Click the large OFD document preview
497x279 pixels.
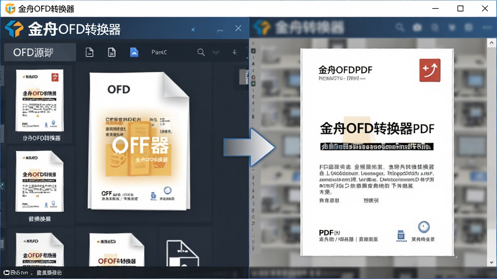139,141
